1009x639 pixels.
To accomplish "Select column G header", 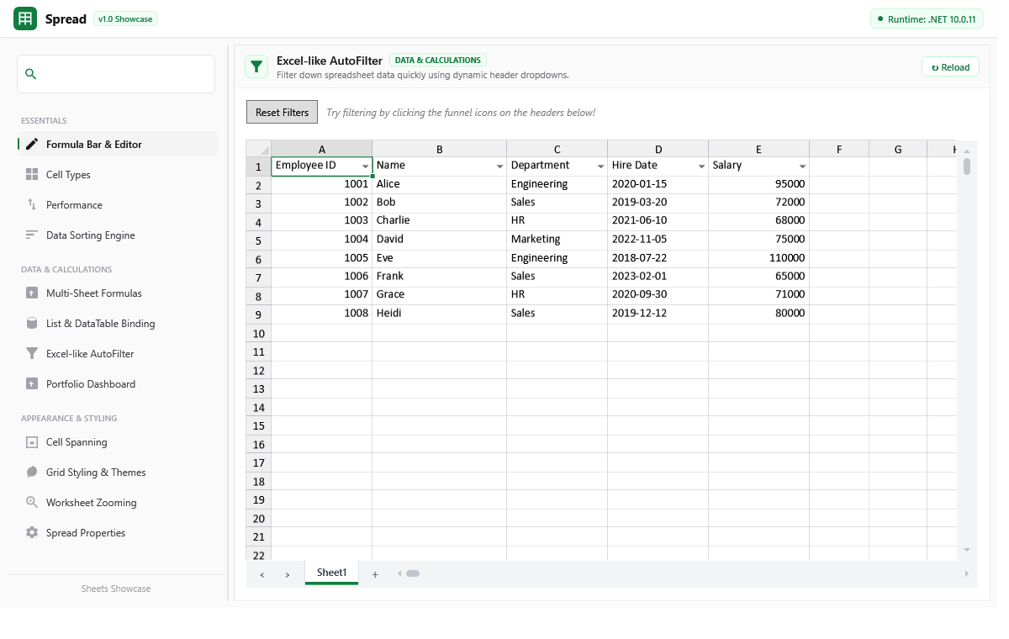I will (898, 149).
